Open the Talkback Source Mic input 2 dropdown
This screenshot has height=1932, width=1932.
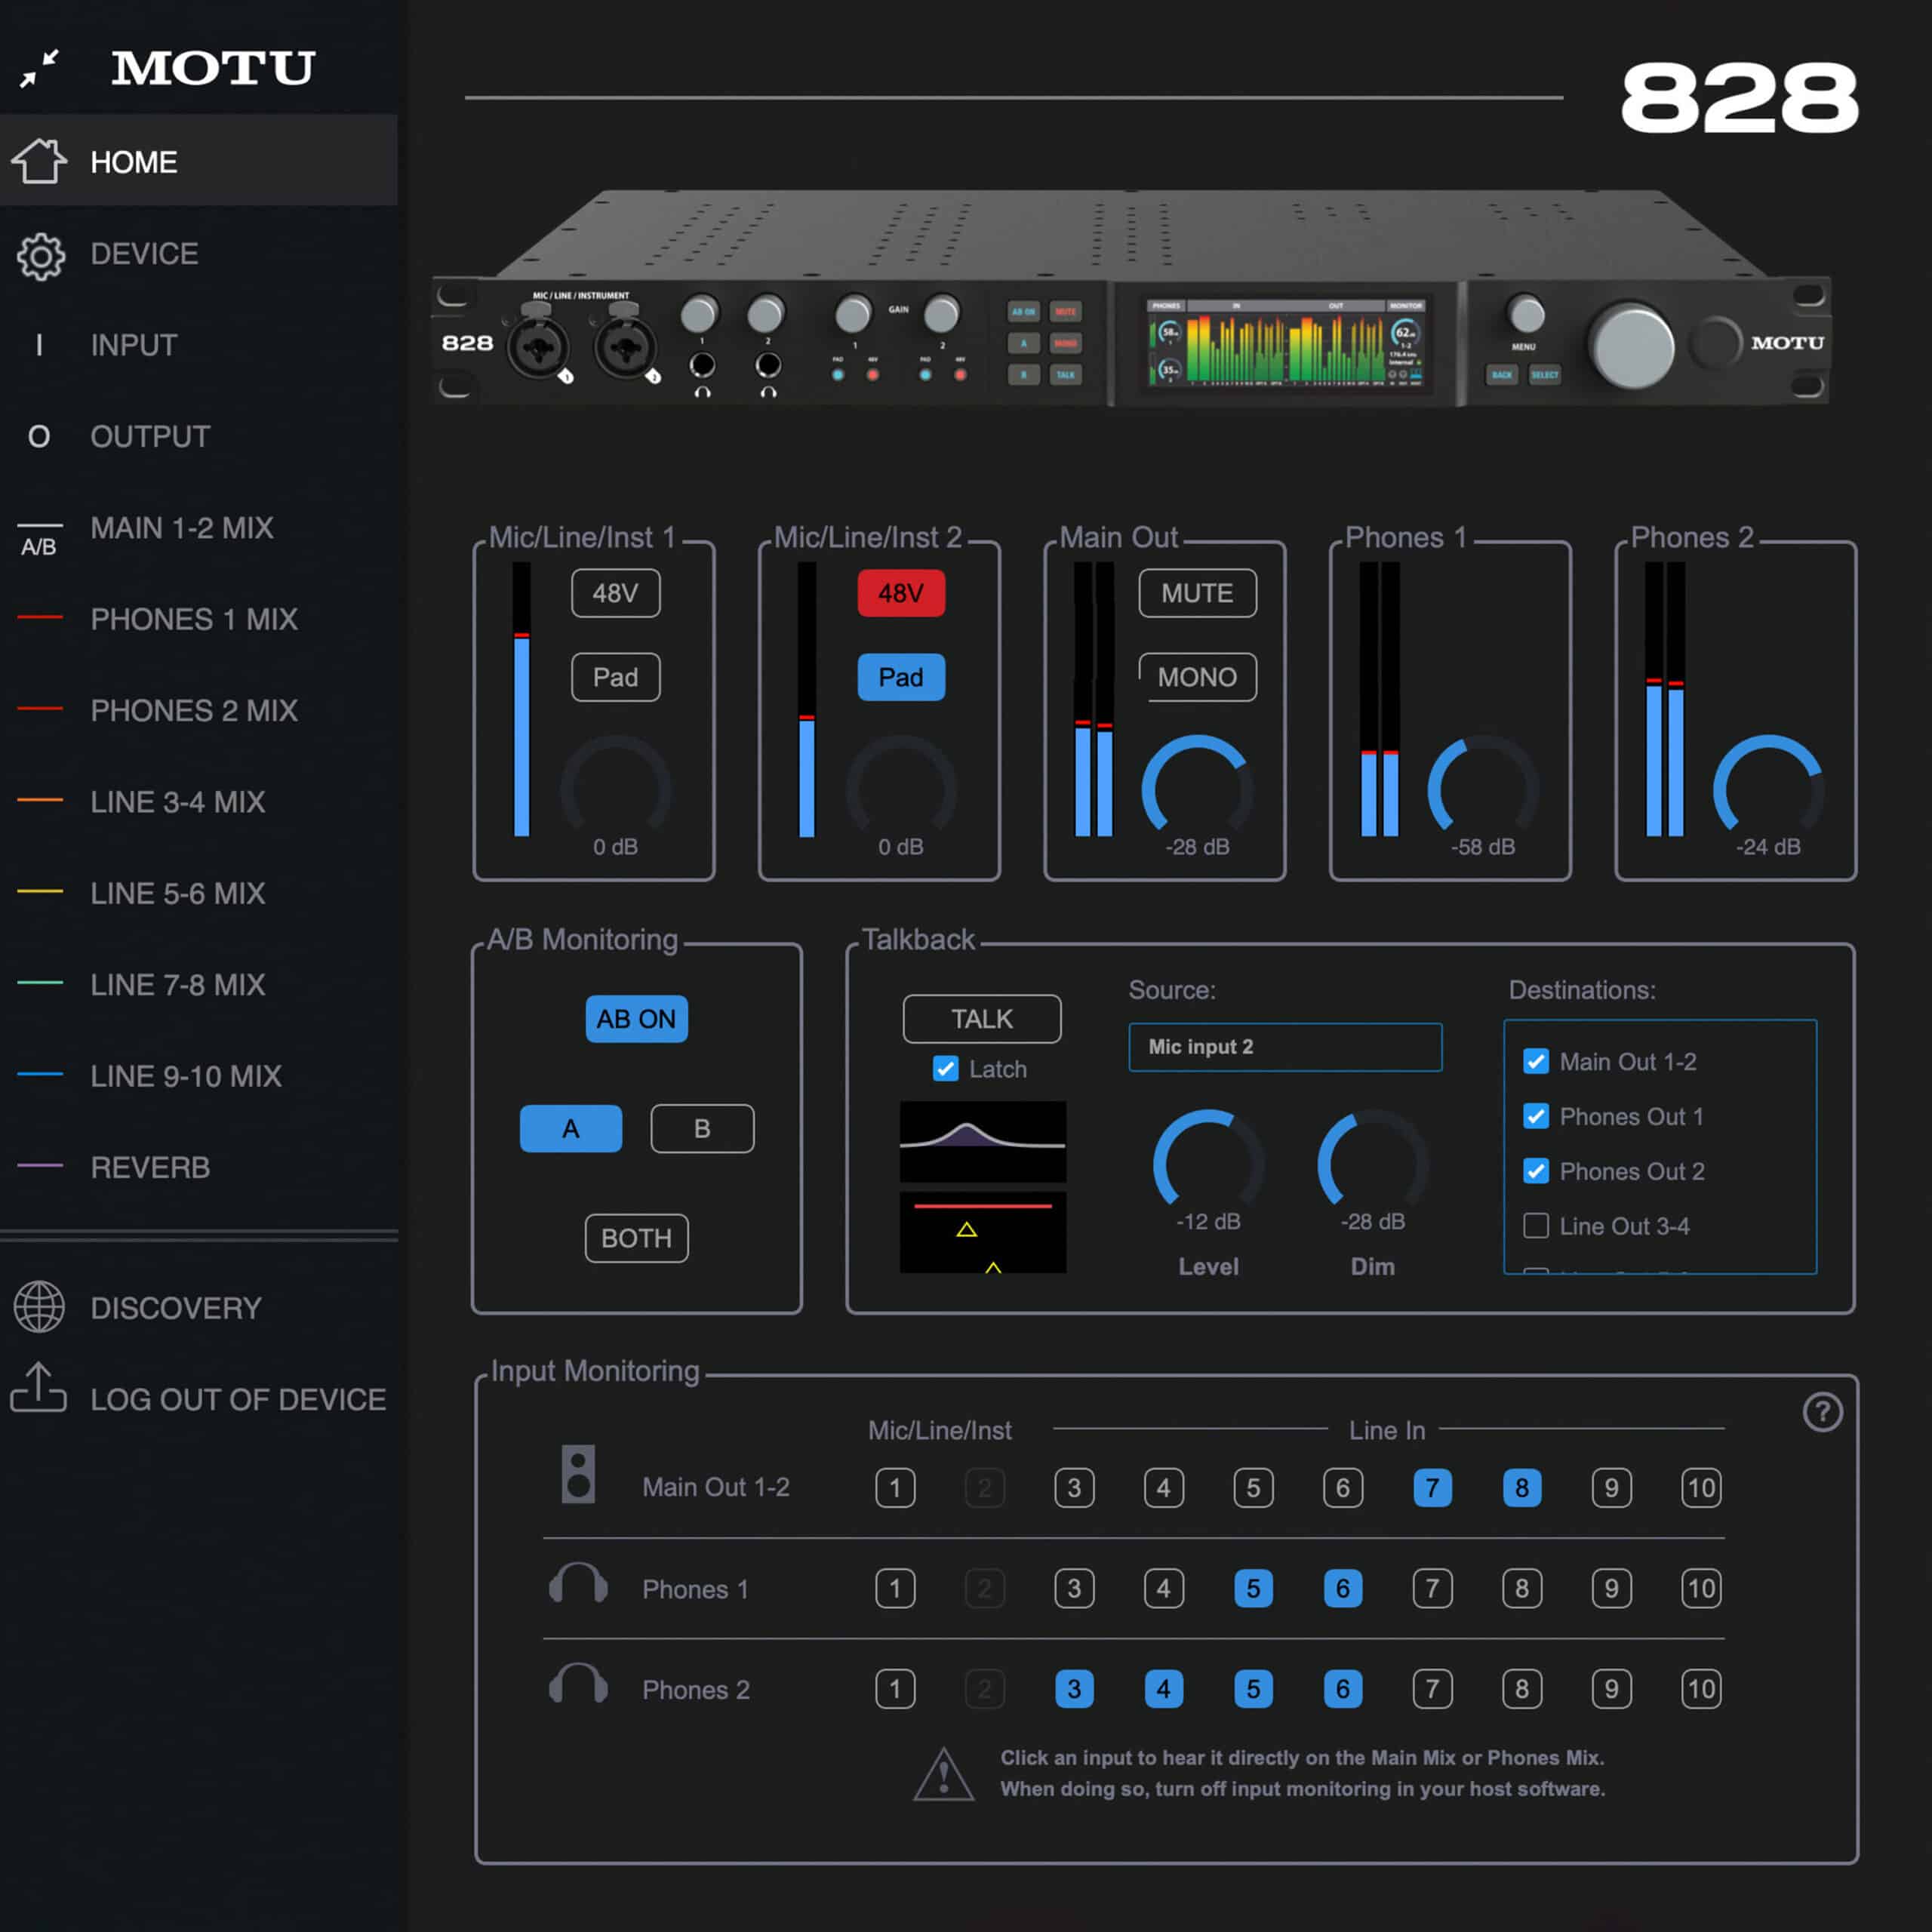(1285, 1047)
